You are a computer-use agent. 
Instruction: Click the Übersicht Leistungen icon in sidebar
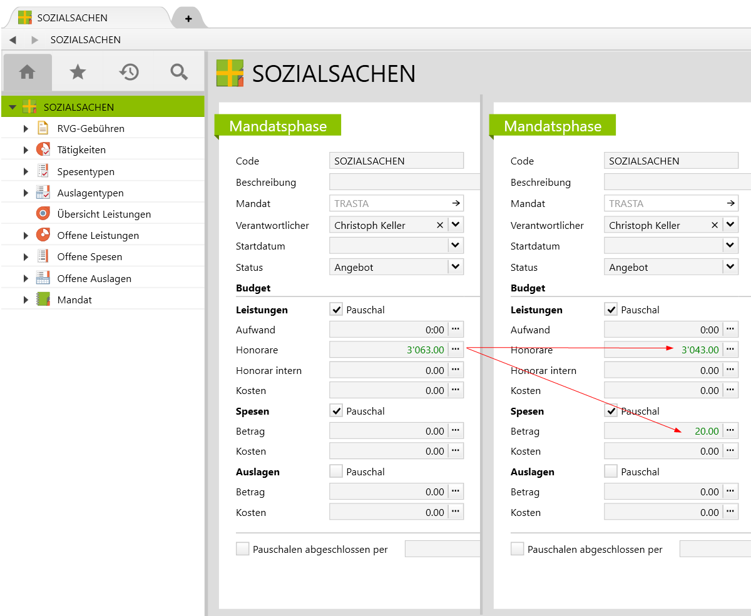click(x=43, y=214)
